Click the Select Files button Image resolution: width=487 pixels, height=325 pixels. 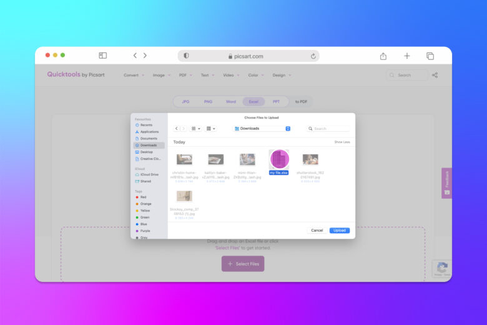click(x=243, y=264)
